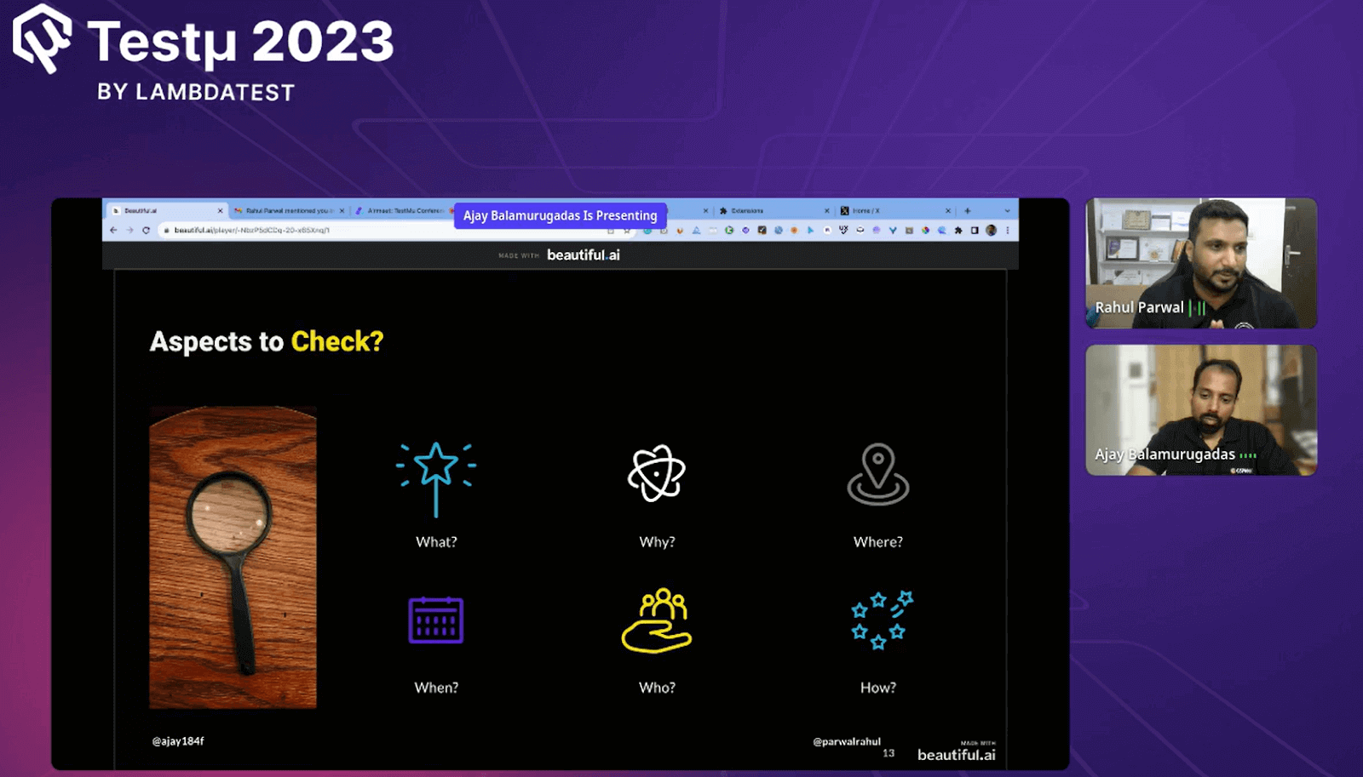Close the Home / X tab

[947, 210]
